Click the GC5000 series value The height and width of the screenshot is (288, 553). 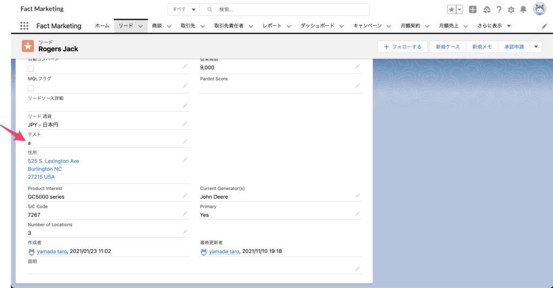click(46, 197)
